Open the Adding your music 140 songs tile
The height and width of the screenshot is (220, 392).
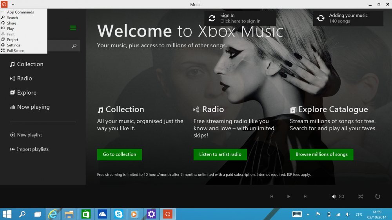point(348,18)
